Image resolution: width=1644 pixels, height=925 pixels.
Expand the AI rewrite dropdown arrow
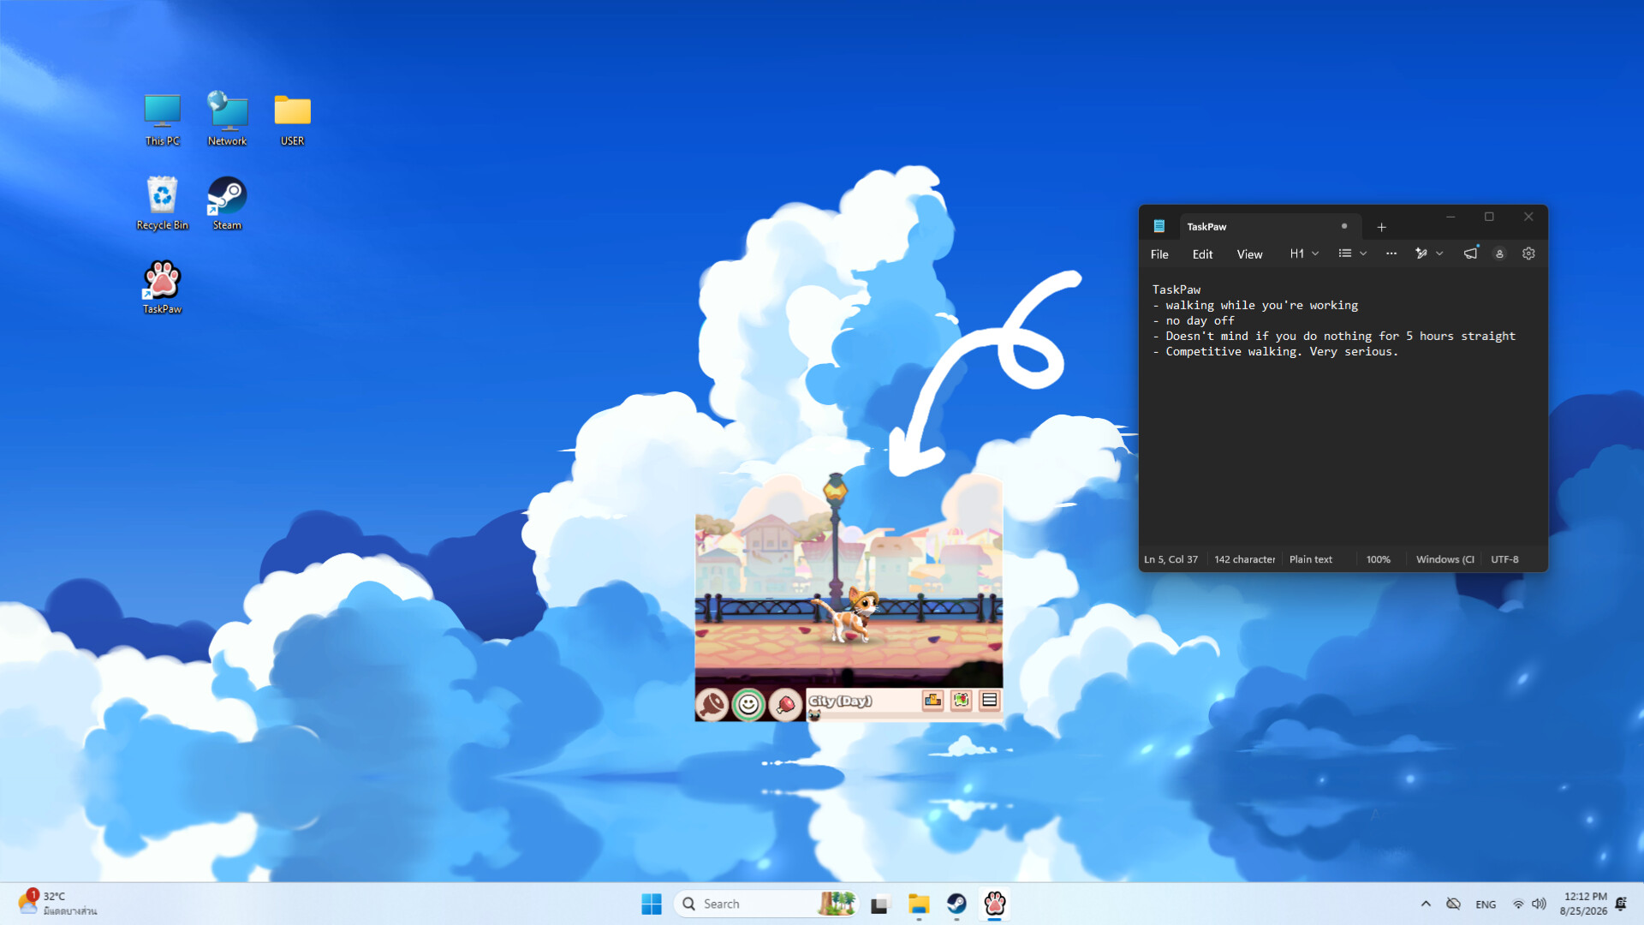tap(1439, 254)
